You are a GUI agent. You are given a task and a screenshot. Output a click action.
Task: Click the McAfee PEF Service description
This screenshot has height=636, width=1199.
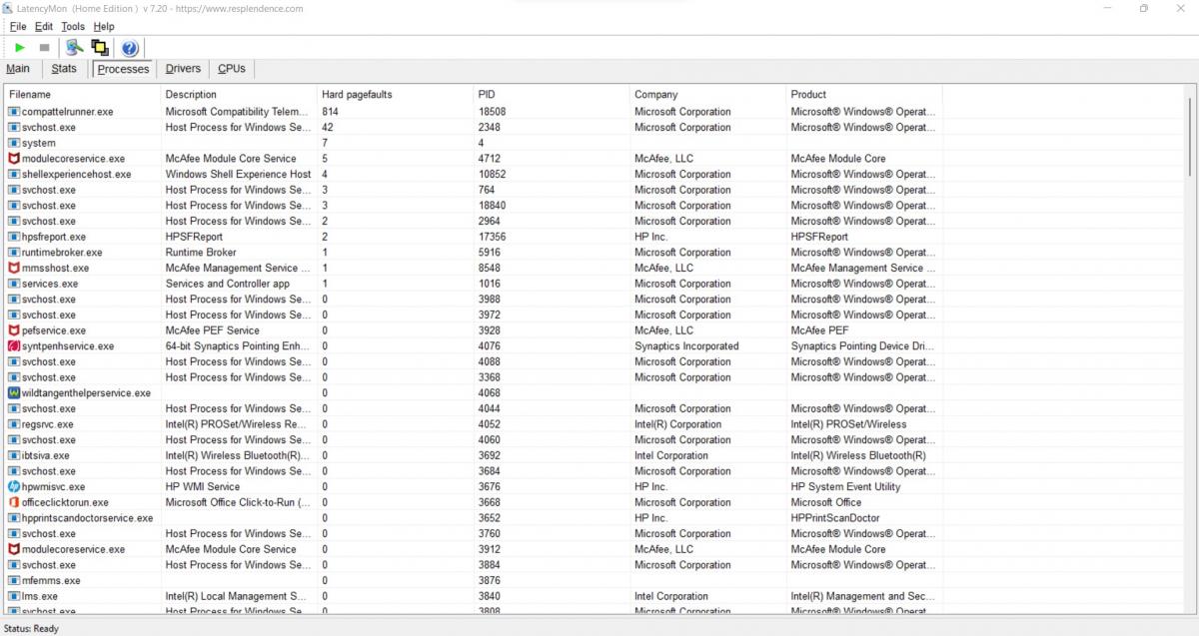click(213, 330)
